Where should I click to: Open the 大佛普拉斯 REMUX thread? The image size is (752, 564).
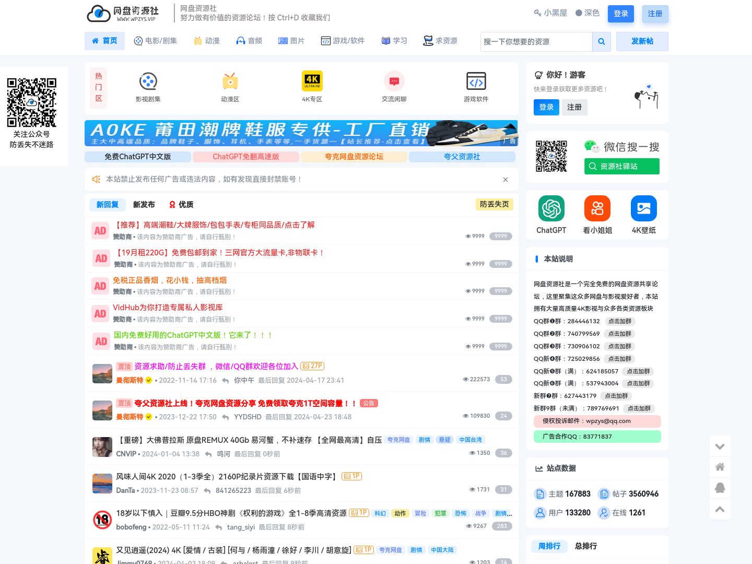(x=249, y=440)
